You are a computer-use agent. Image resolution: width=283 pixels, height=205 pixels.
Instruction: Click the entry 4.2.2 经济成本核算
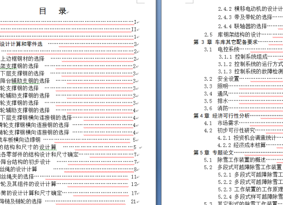pos(242,145)
